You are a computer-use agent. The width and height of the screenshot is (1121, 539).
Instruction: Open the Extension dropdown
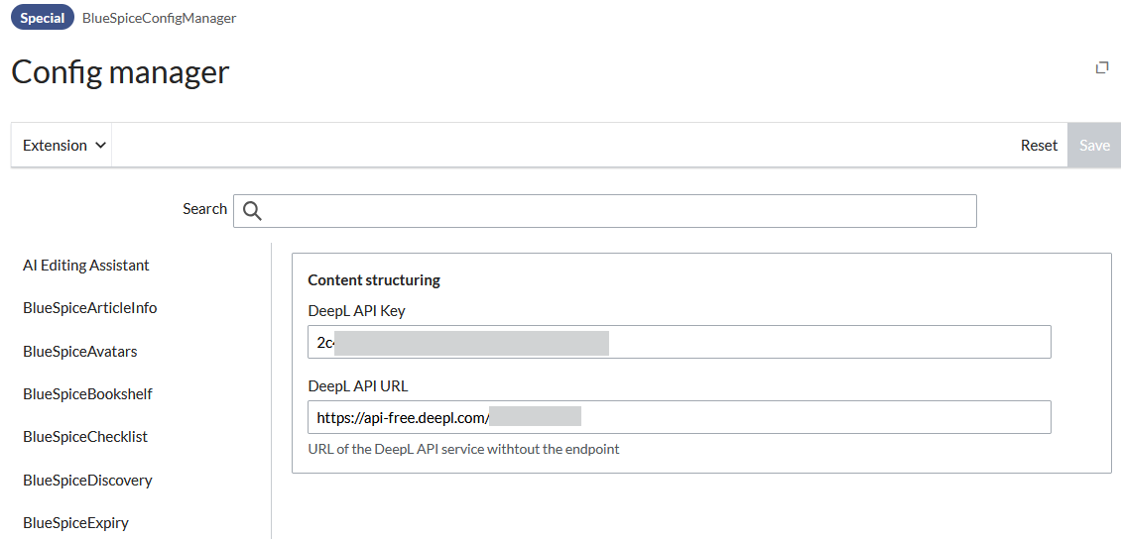[63, 146]
